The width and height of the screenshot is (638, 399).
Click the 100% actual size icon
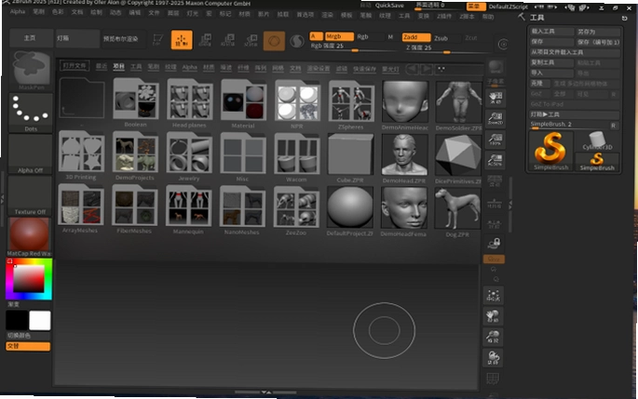click(495, 140)
